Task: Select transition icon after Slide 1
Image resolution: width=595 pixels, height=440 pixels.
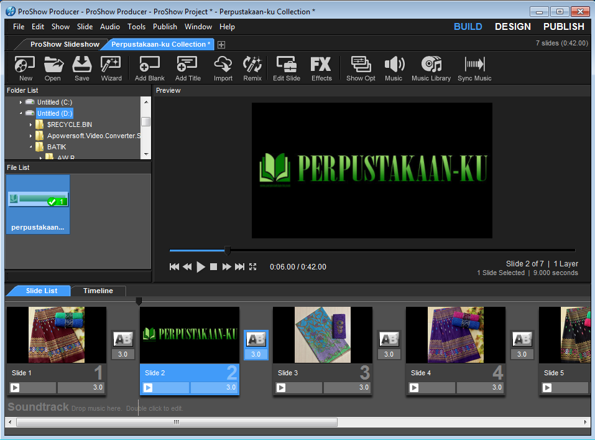Action: [123, 339]
